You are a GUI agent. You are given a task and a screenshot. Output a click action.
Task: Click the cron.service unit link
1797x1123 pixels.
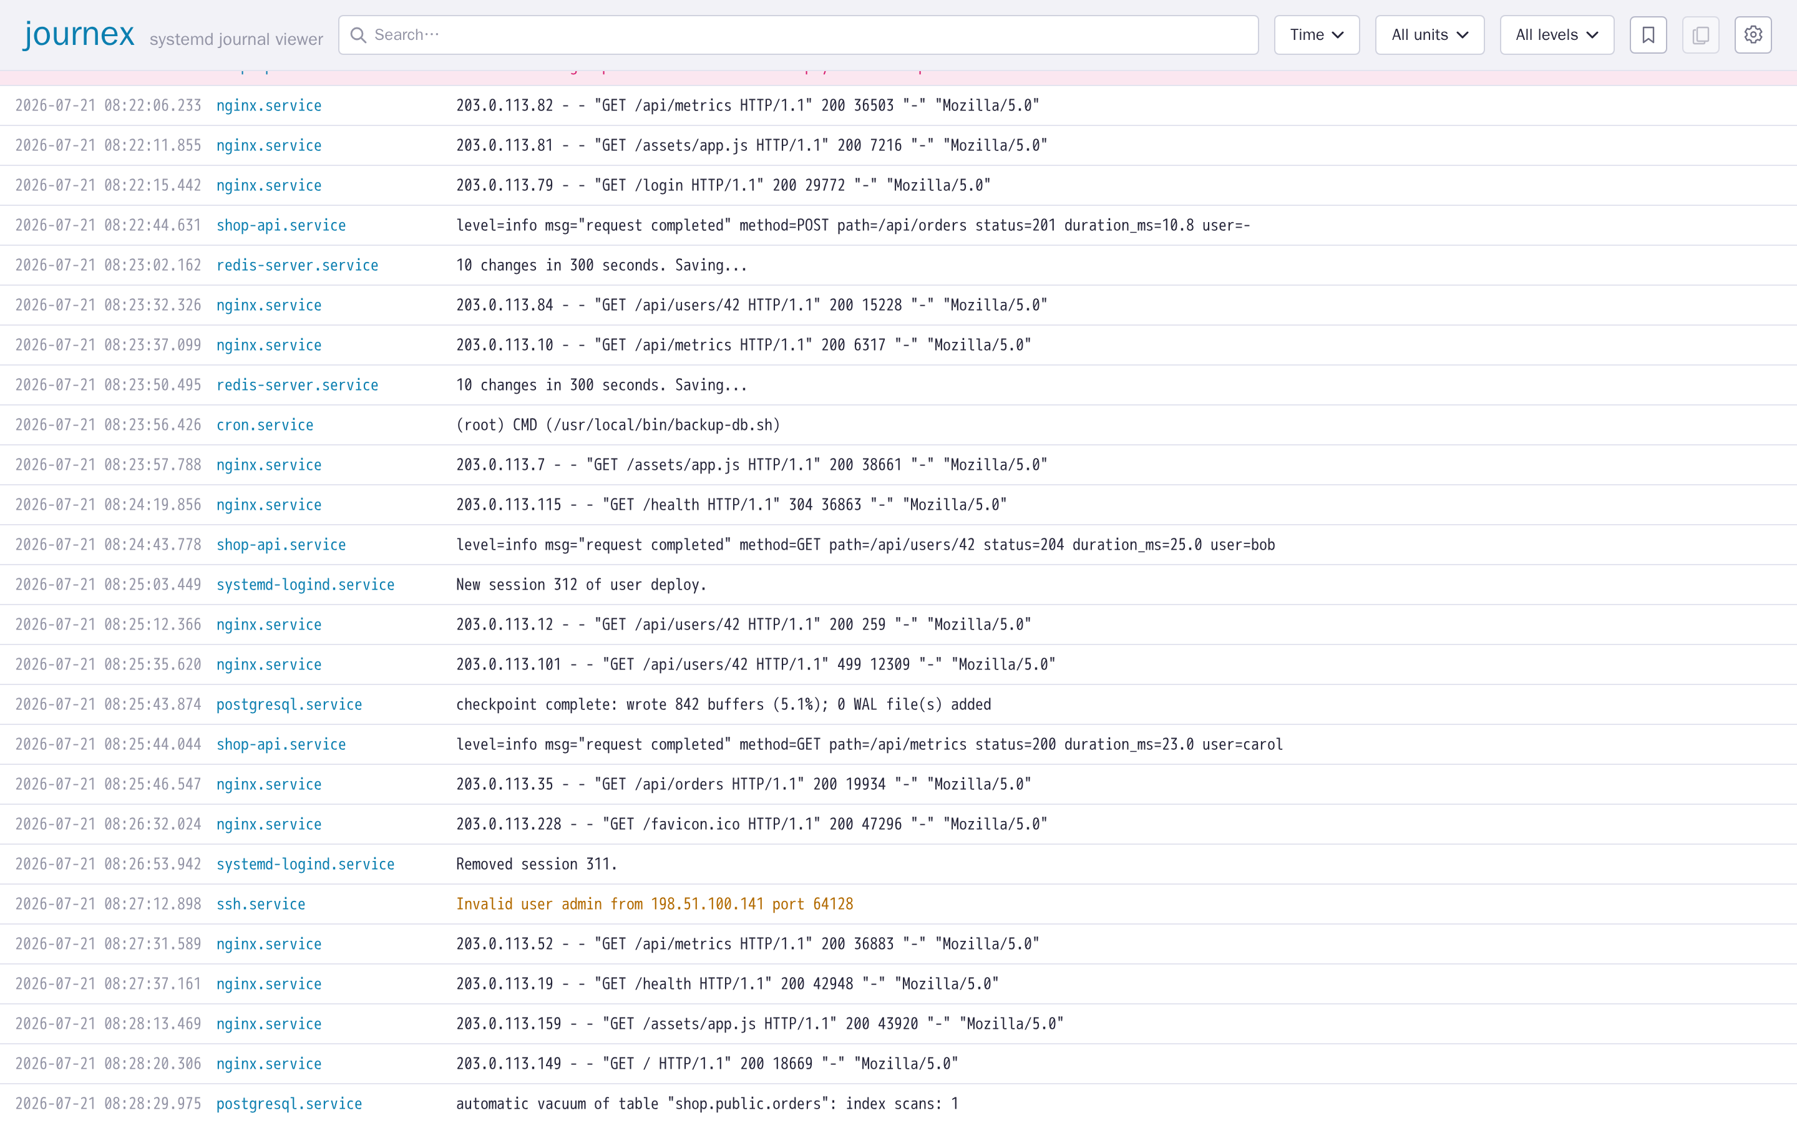(x=265, y=425)
